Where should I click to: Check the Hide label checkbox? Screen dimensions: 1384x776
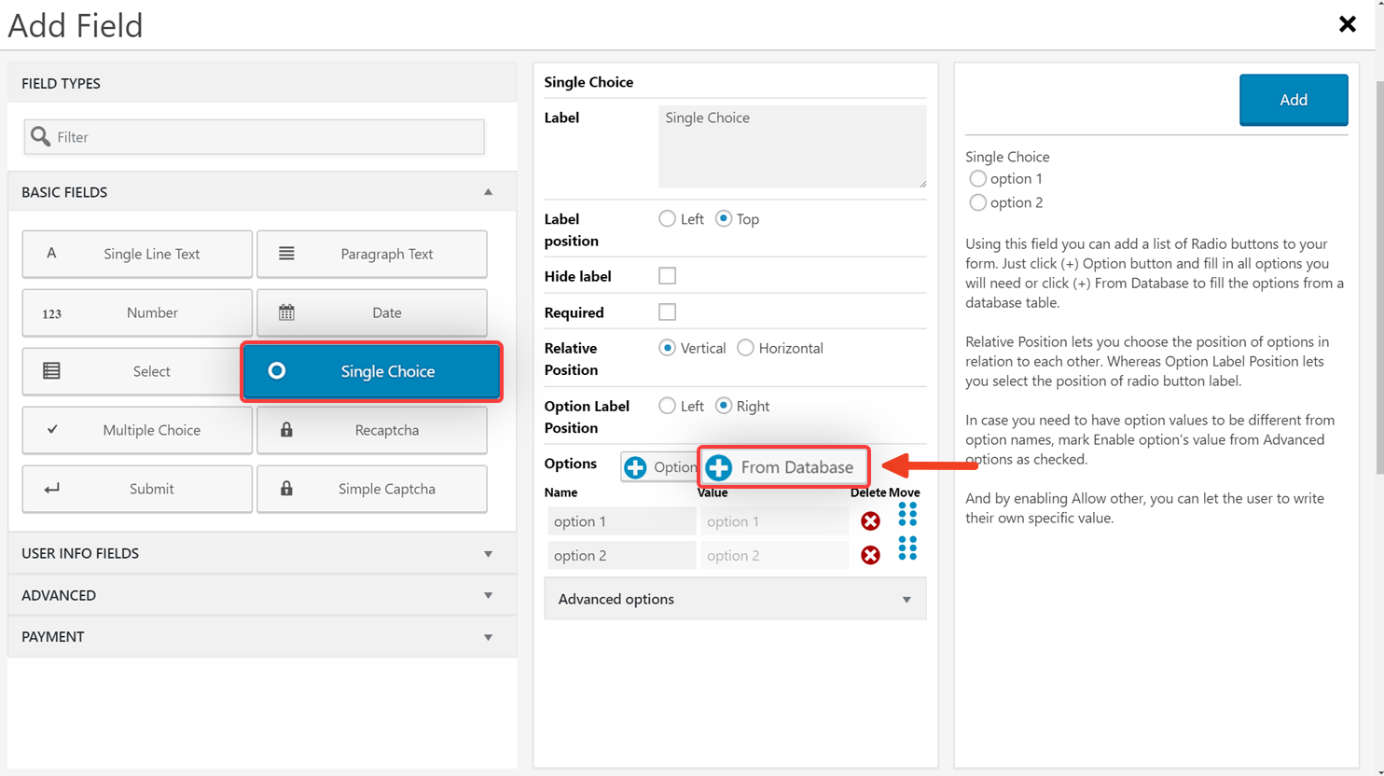point(667,276)
